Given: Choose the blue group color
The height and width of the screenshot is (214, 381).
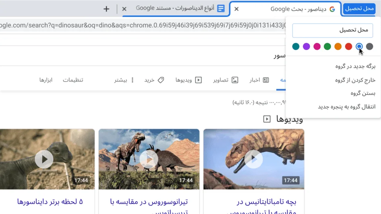Looking at the screenshot, I should click(x=359, y=46).
